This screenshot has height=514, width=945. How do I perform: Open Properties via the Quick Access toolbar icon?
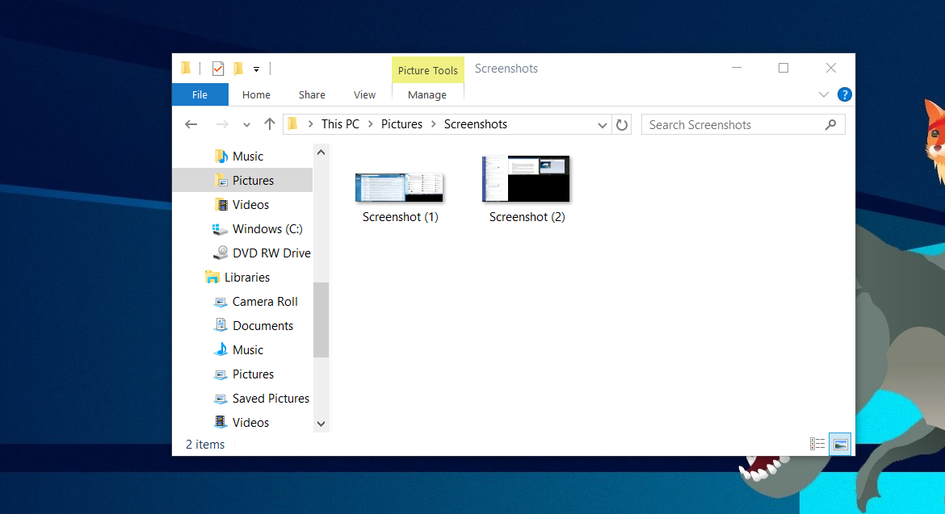[x=217, y=68]
